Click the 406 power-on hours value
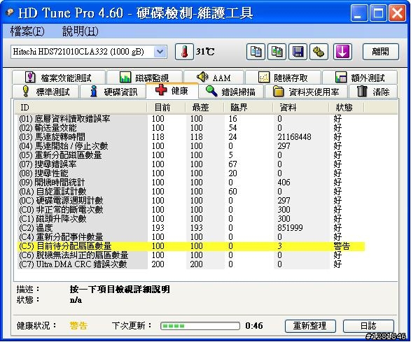Screen dimensions: 411x342 coord(284,183)
